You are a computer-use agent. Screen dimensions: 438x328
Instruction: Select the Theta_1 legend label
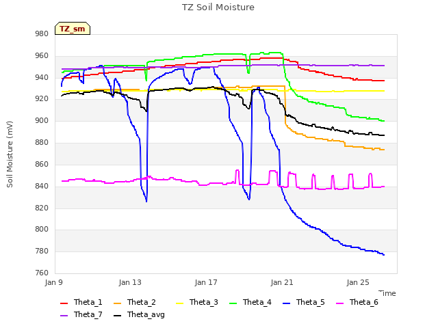88,302
